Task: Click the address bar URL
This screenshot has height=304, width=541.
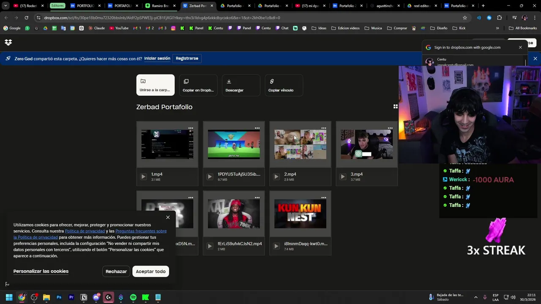Action: coord(162,18)
